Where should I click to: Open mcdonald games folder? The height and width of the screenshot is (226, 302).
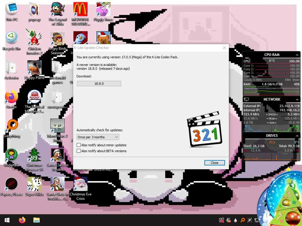tap(58, 73)
